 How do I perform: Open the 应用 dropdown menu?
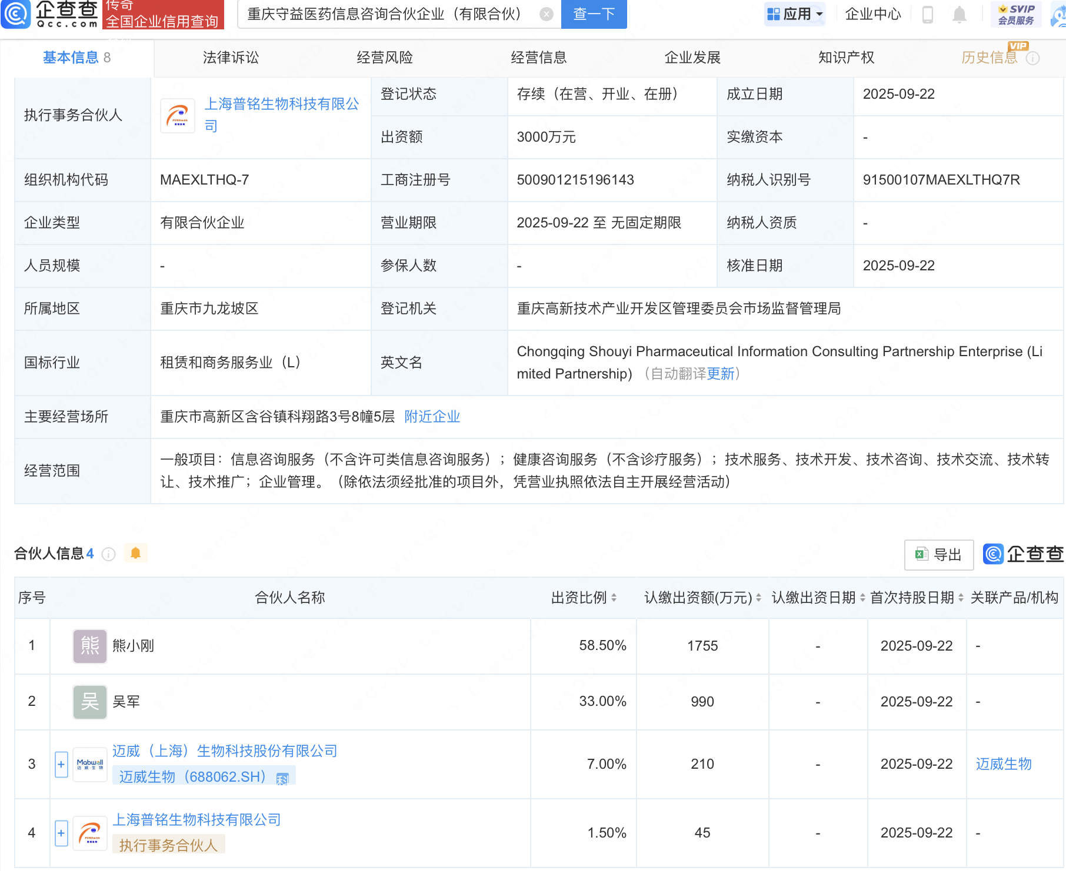coord(795,14)
